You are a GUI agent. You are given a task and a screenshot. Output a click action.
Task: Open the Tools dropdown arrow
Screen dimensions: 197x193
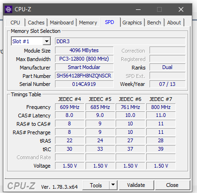[x=113, y=185]
